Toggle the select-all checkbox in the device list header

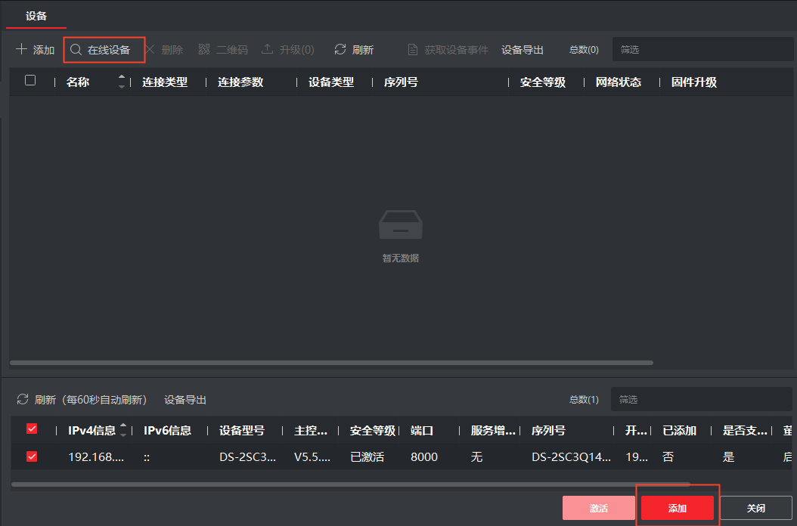30,82
